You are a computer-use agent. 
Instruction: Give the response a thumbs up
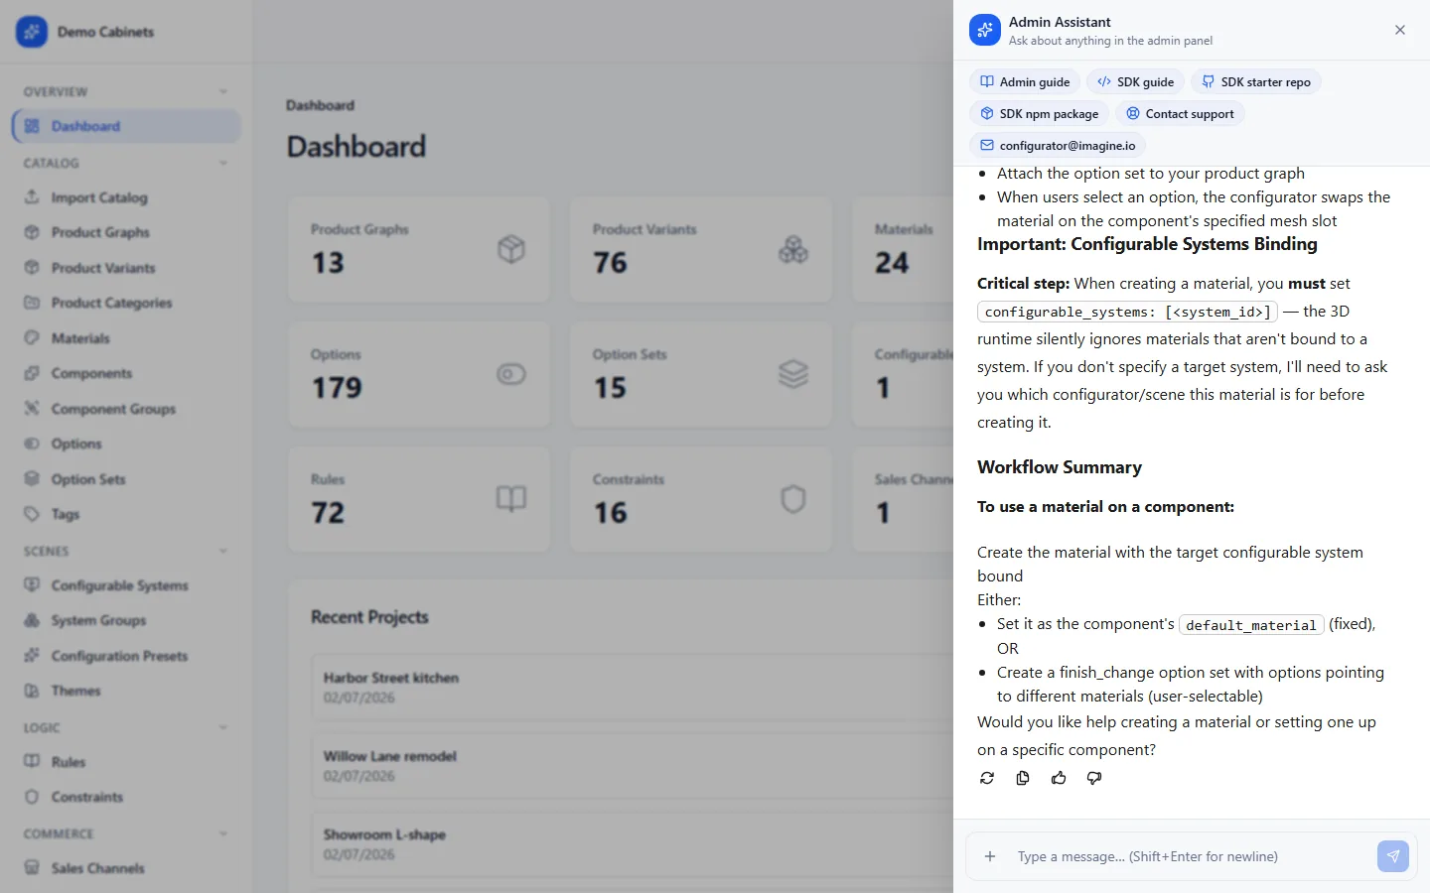tap(1059, 778)
